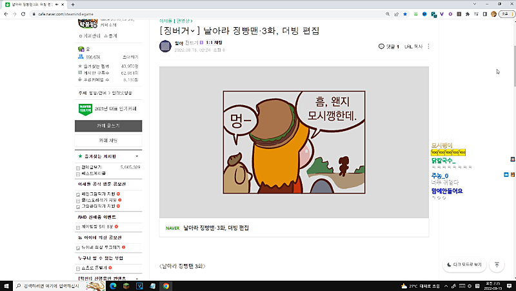Open the 베스트게시글 board

(x=94, y=173)
